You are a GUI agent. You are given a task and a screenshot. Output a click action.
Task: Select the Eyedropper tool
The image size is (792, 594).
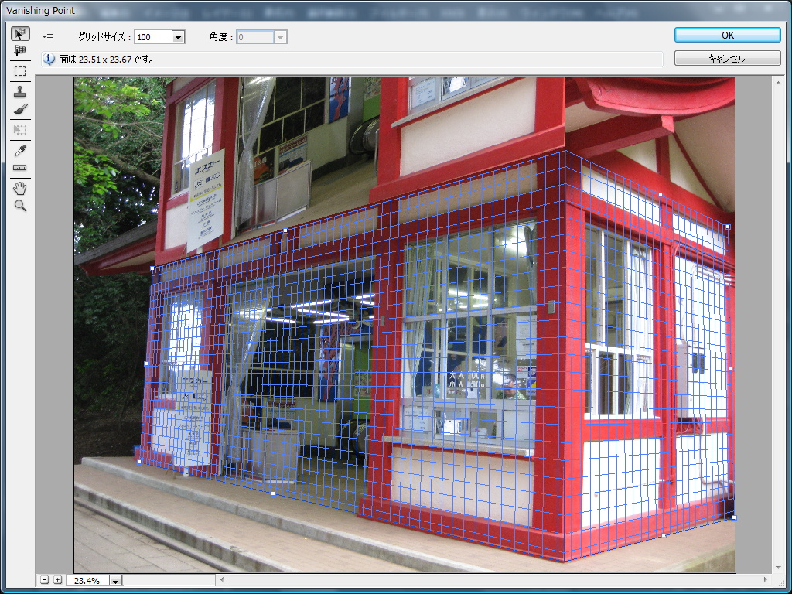coord(20,151)
